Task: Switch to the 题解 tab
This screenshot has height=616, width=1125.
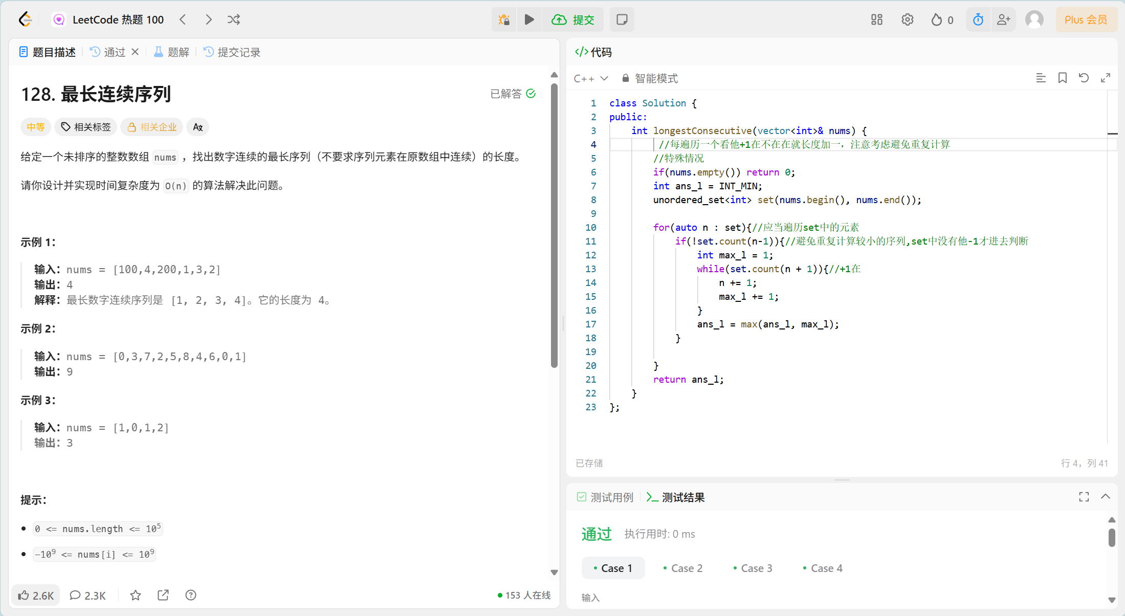Action: pyautogui.click(x=172, y=52)
